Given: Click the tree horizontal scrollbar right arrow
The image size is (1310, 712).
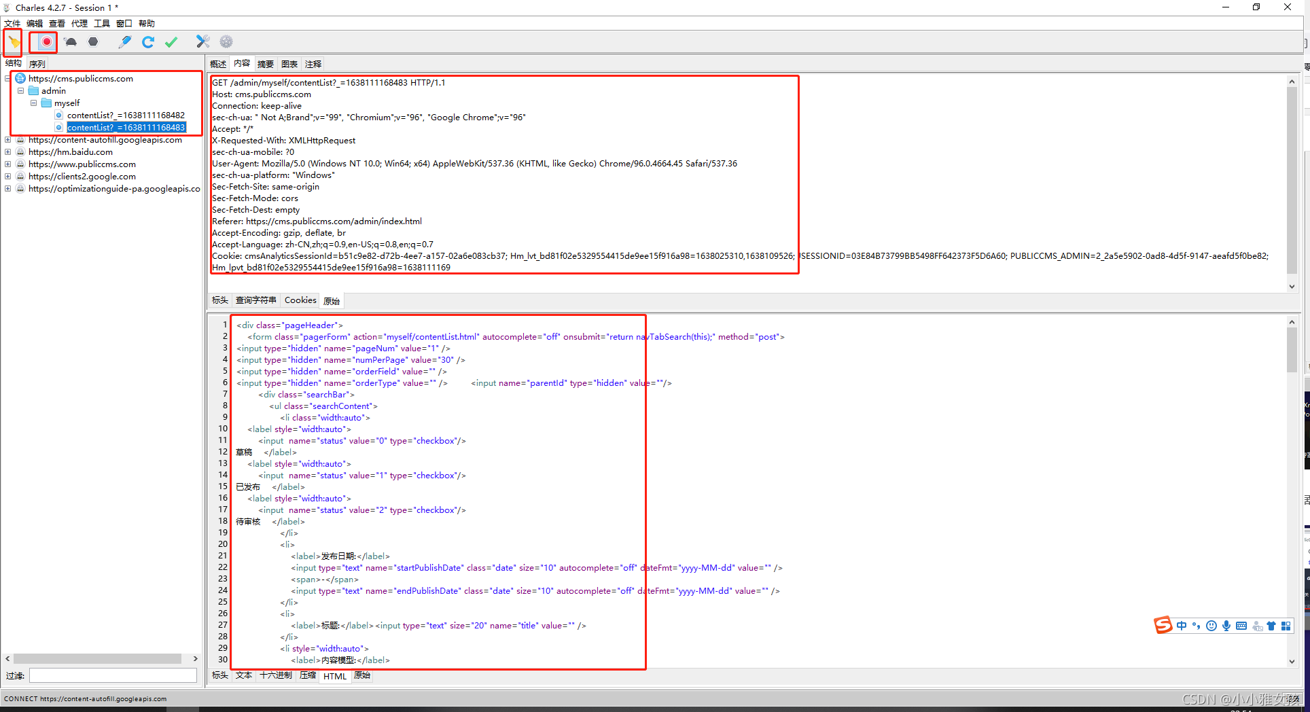Looking at the screenshot, I should click(195, 659).
